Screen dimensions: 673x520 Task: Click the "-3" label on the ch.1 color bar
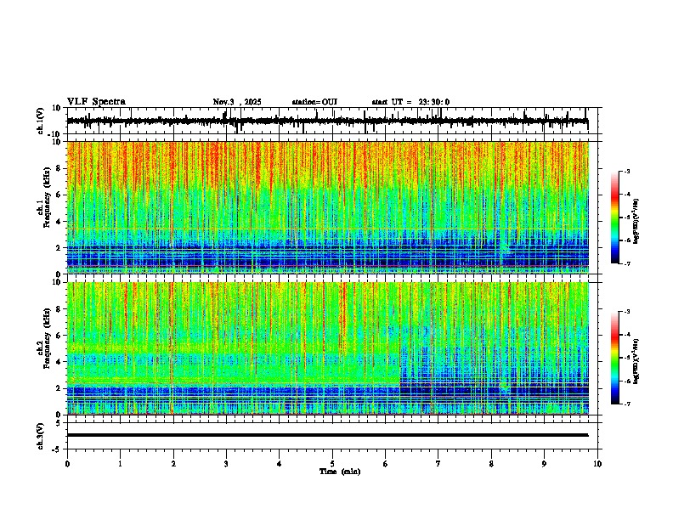click(x=626, y=171)
